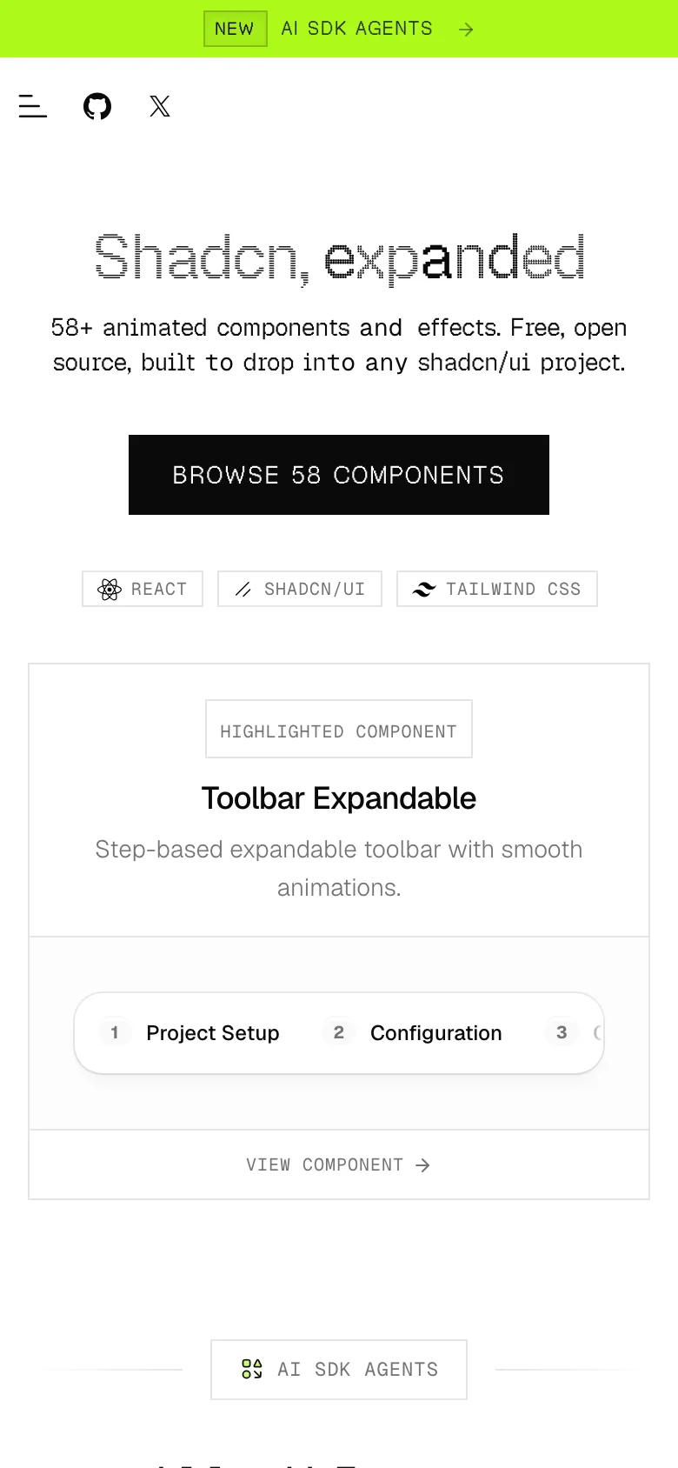Open the X (Twitter) profile icon
Viewport: 678px width, 1468px height.
160,106
